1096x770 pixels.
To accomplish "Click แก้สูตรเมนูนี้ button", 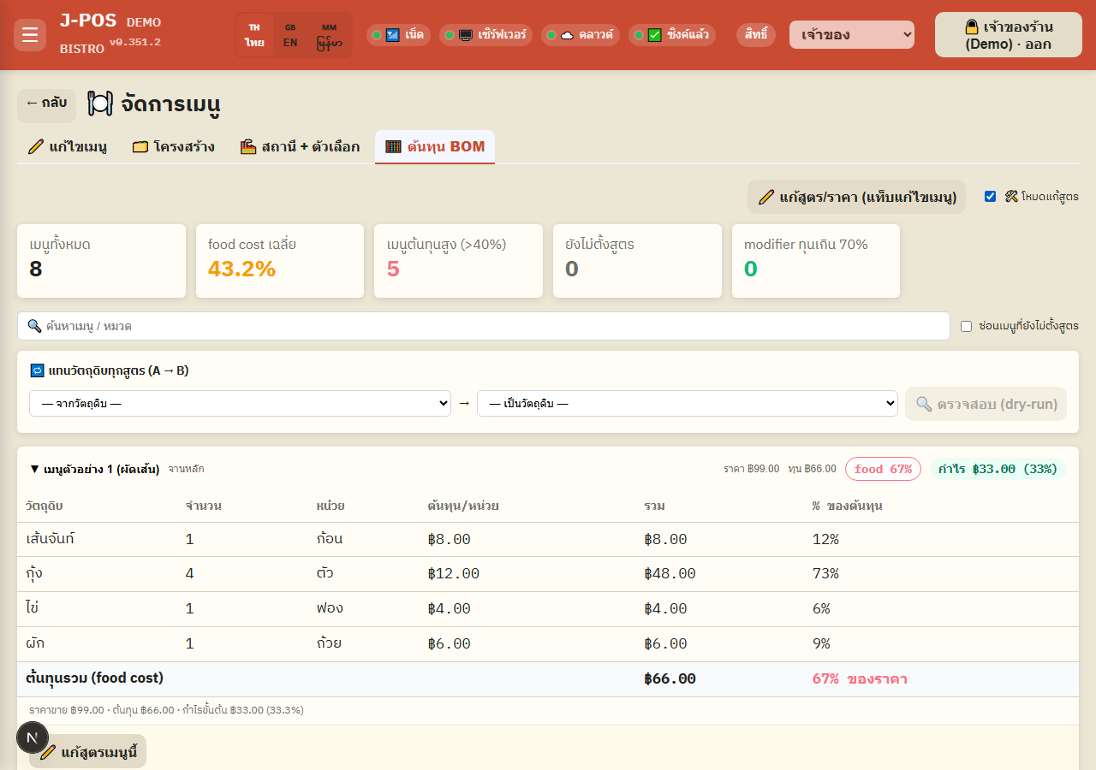I will pos(88,752).
